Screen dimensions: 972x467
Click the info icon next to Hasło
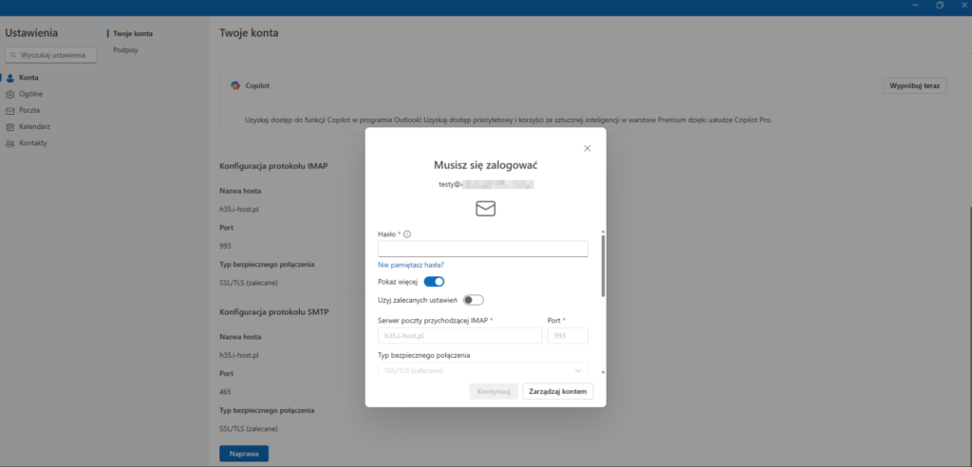pyautogui.click(x=407, y=233)
